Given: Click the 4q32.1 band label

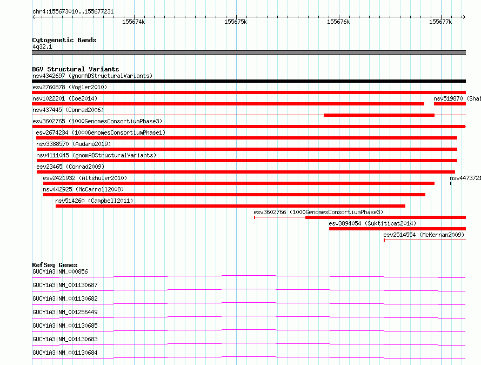Looking at the screenshot, I should 42,47.
